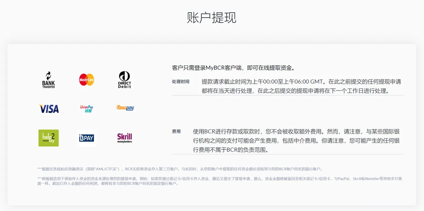Click the Direct Debit icon

point(124,79)
